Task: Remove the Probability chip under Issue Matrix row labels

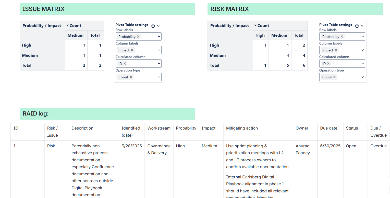Action: click(x=138, y=36)
